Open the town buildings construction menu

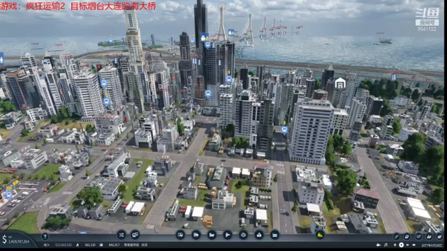259,235
